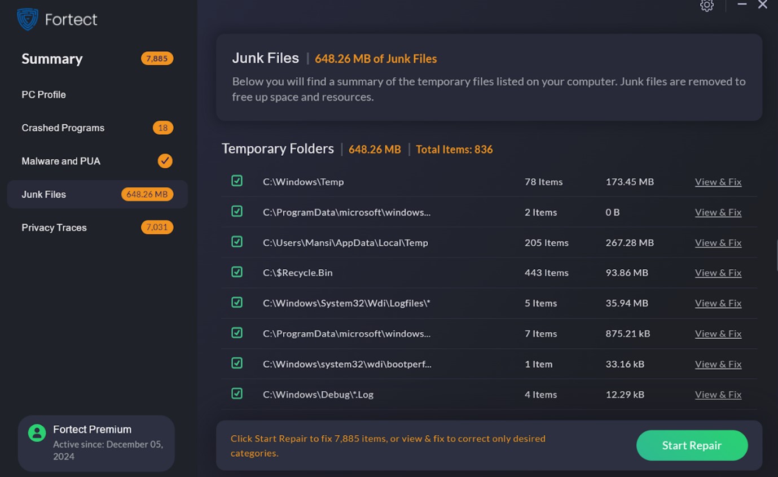The width and height of the screenshot is (778, 477).
Task: Click the 7,885 Summary count badge
Action: (x=157, y=58)
